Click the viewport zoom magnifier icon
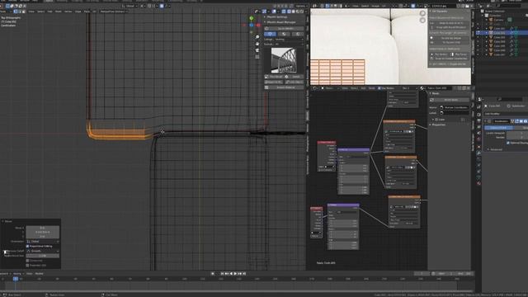The height and width of the screenshot is (297, 528). coord(257,37)
